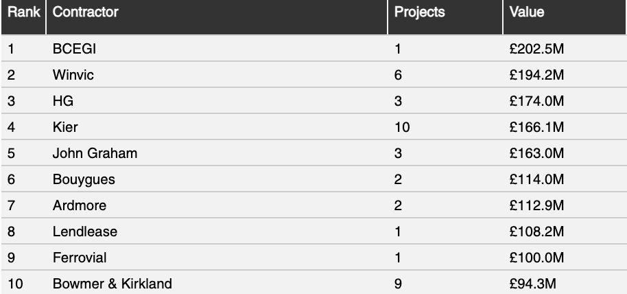This screenshot has width=627, height=294.
Task: Select the Ardmore contractor name
Action: tap(80, 205)
